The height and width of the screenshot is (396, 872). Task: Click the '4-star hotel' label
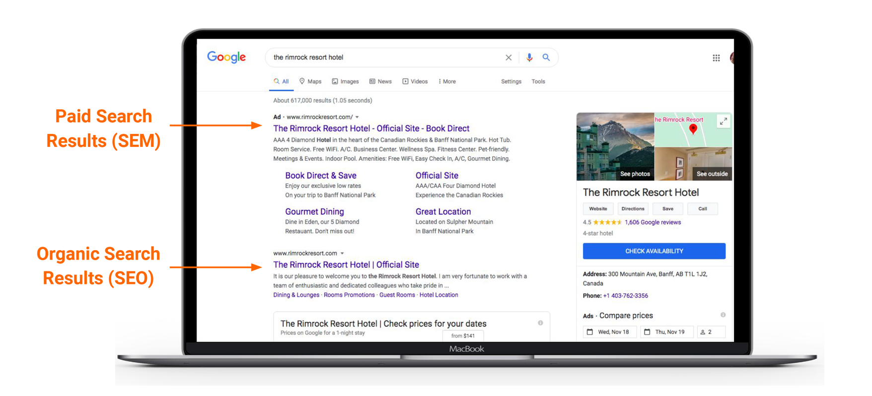click(598, 234)
